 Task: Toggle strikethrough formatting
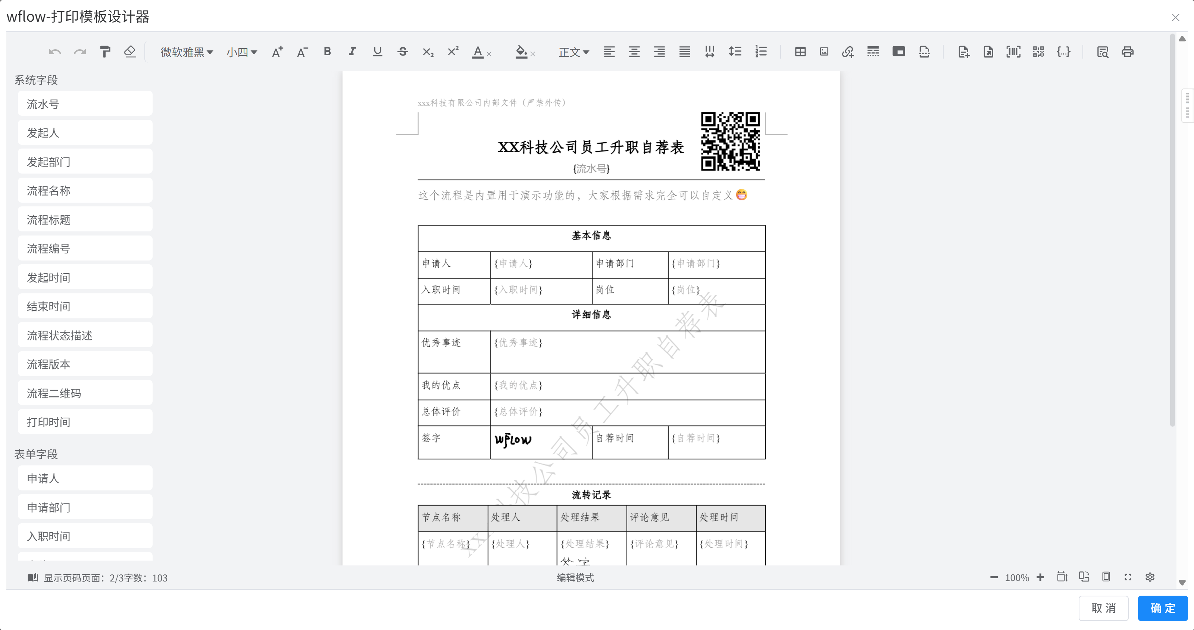pyautogui.click(x=402, y=52)
